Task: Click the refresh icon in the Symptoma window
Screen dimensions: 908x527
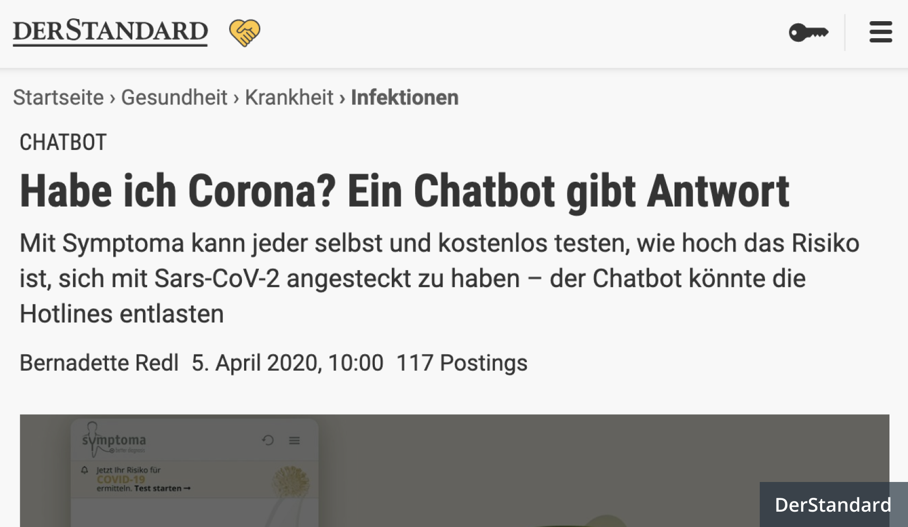Action: tap(268, 440)
